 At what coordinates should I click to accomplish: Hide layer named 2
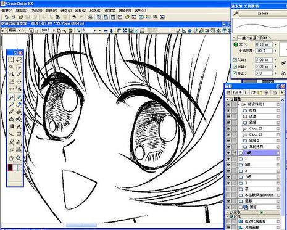pos(228,171)
